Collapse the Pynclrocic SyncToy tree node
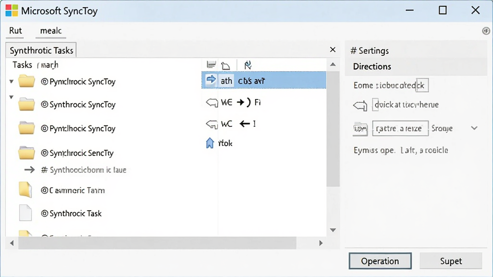 (x=12, y=82)
